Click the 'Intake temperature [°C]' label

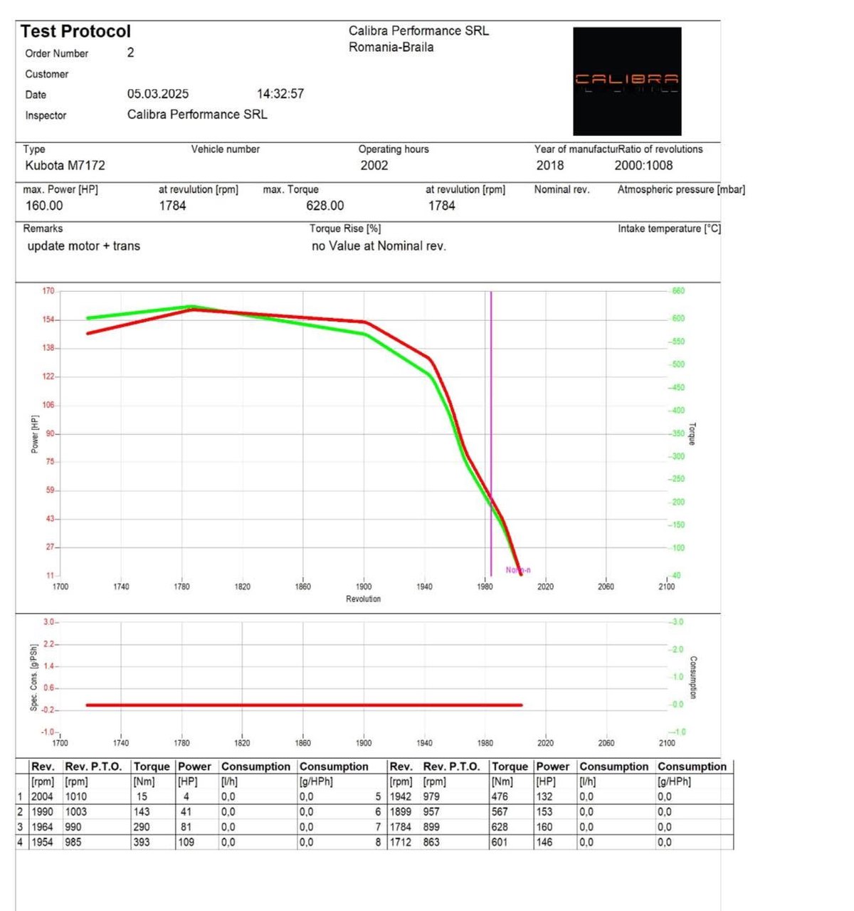(x=669, y=228)
